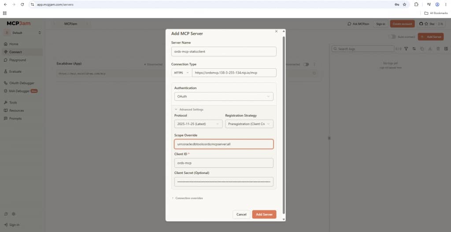Click the logs swap arrows icon
This screenshot has height=232, width=451.
[414, 49]
